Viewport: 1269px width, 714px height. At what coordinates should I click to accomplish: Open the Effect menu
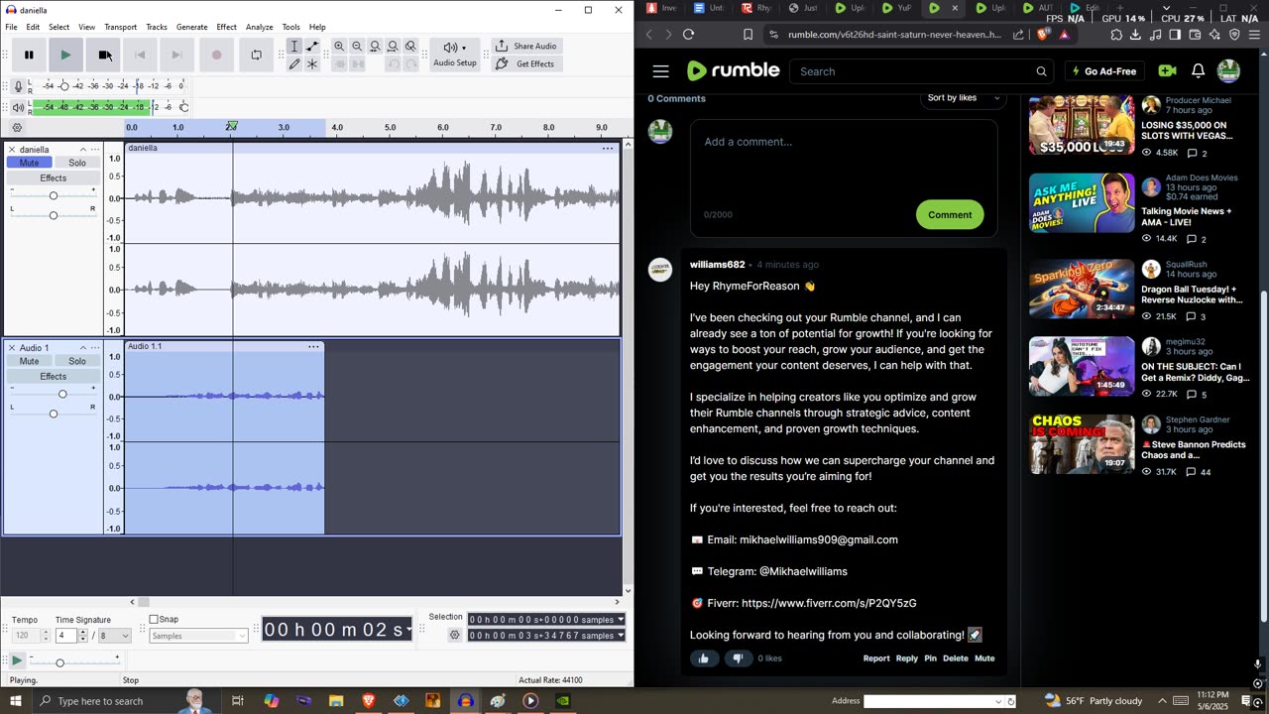tap(226, 27)
